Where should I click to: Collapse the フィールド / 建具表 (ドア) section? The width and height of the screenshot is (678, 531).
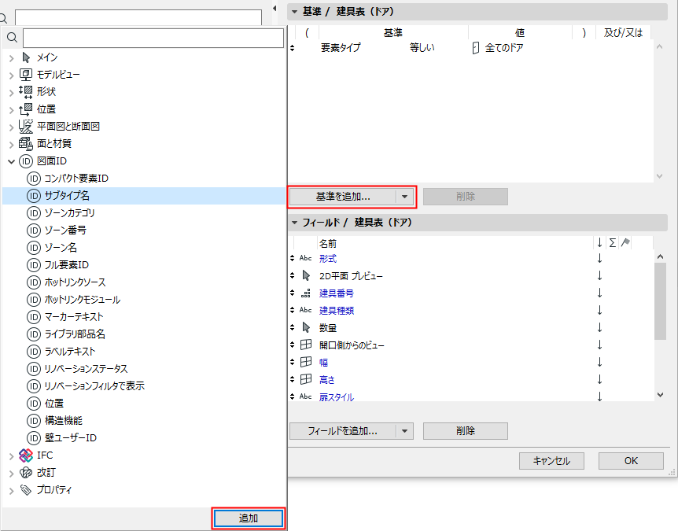tap(294, 223)
